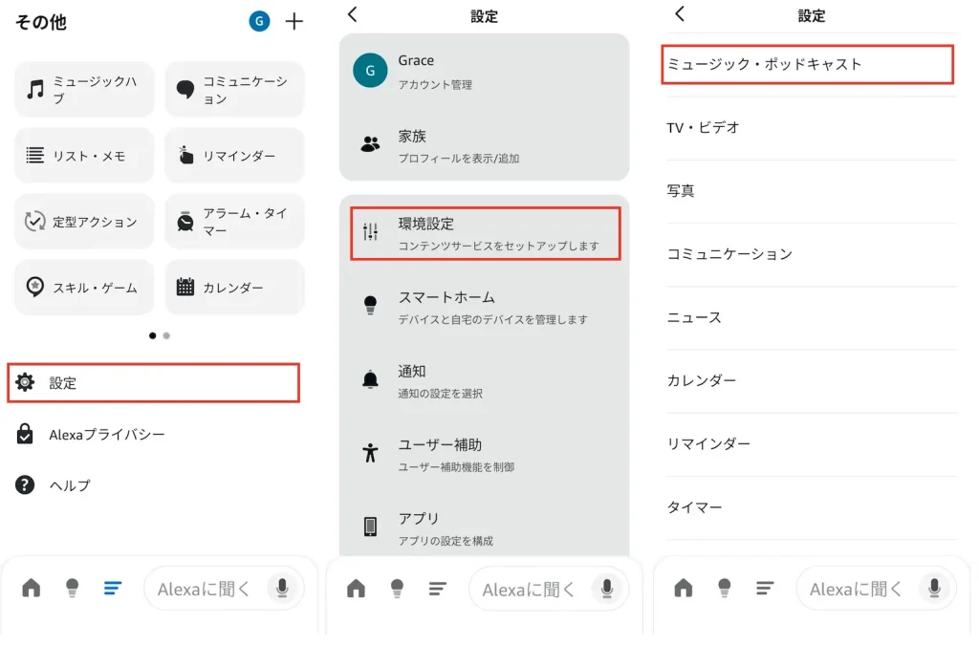This screenshot has height=645, width=979.
Task: Click the speech bubble communication icon
Action: click(185, 89)
